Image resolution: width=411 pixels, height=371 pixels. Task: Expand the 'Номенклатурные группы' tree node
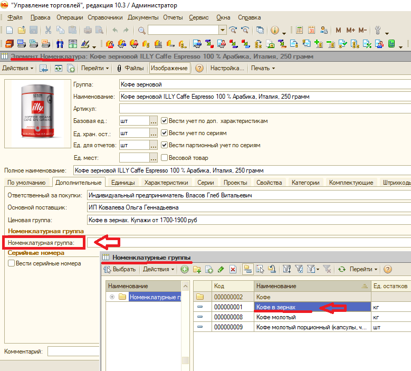point(112,297)
